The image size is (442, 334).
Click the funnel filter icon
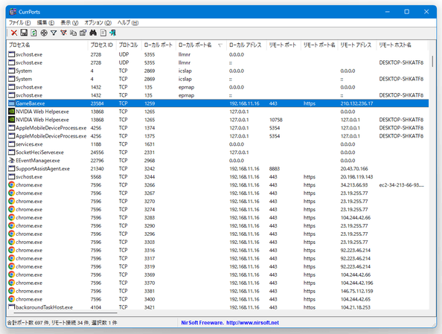54,33
